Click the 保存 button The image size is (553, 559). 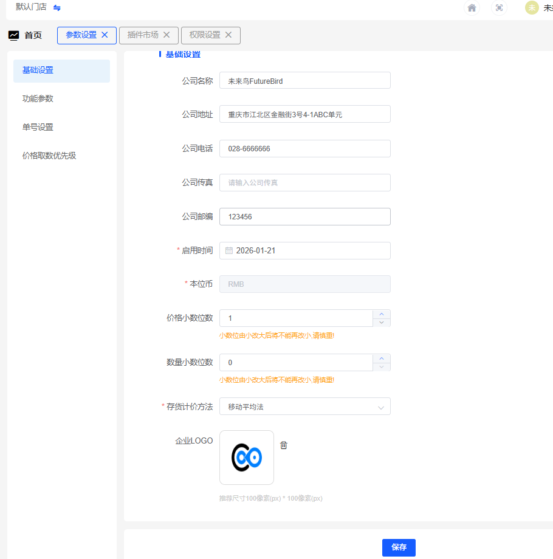point(399,547)
